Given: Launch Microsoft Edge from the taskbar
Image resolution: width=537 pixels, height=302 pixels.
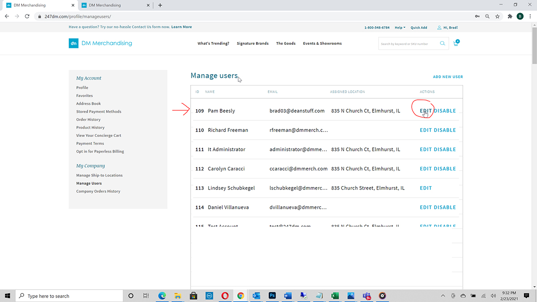Looking at the screenshot, I should (x=162, y=296).
